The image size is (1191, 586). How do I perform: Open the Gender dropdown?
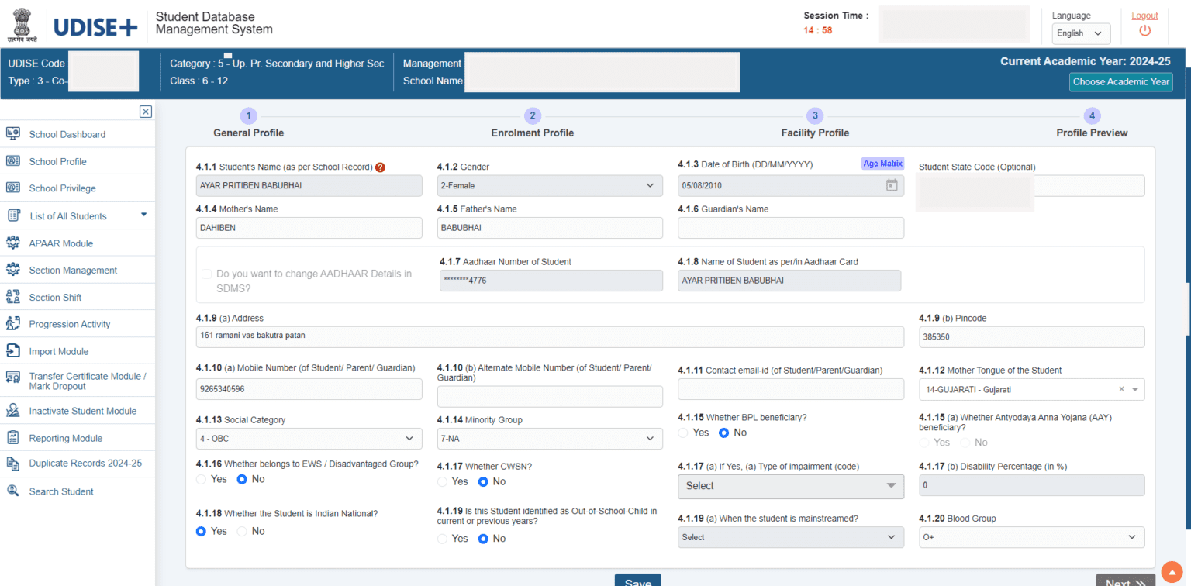[550, 185]
